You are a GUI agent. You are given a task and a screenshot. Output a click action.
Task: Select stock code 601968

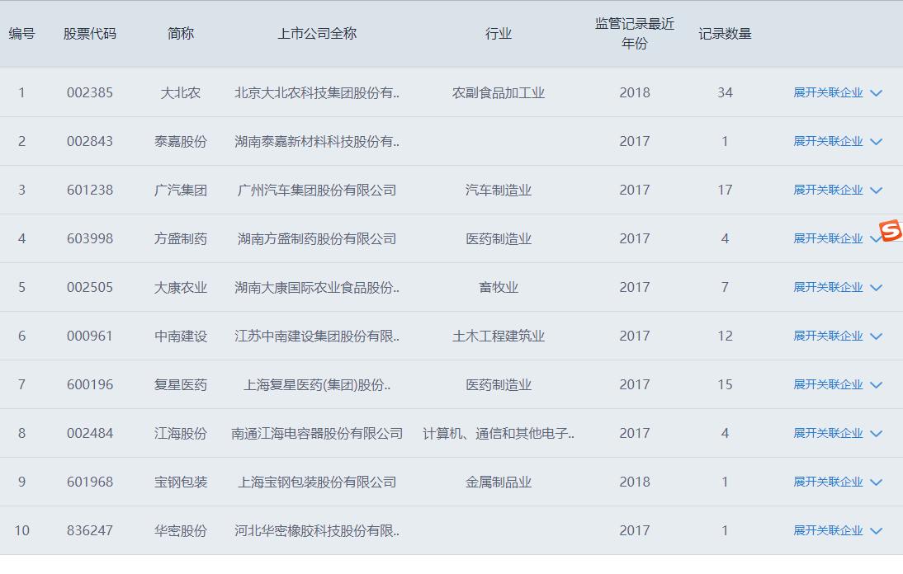[x=90, y=482]
